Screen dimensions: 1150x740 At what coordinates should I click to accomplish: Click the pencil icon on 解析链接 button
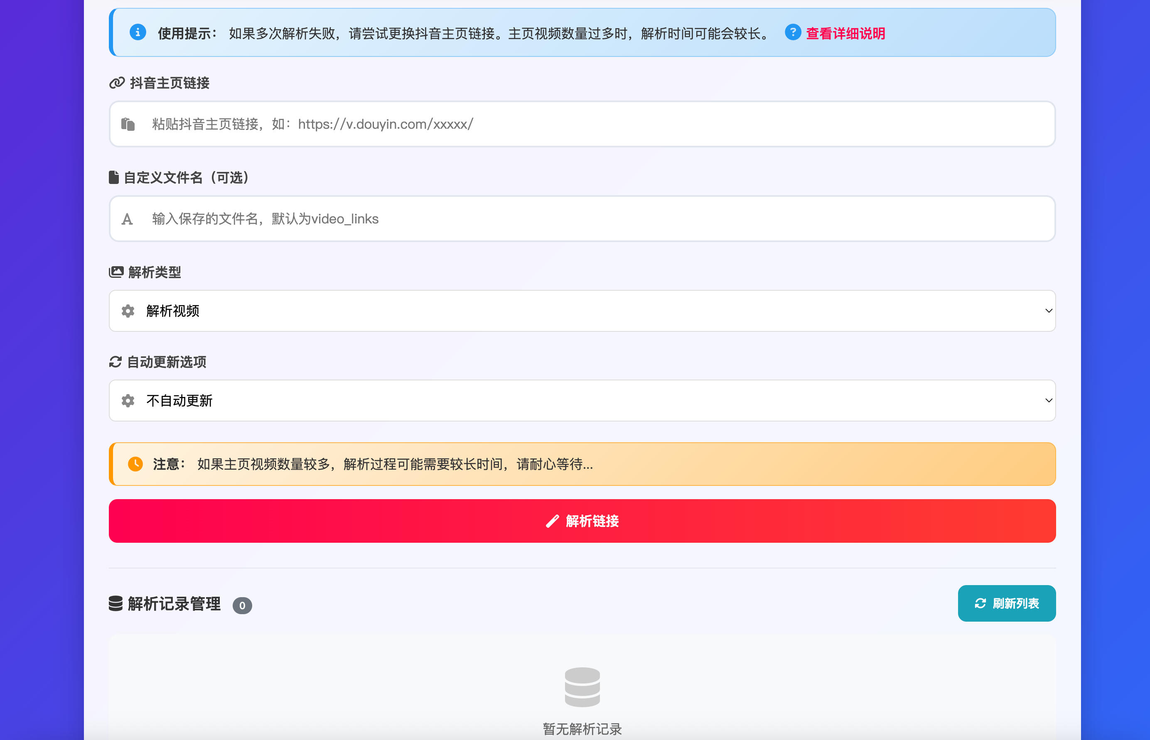tap(553, 522)
